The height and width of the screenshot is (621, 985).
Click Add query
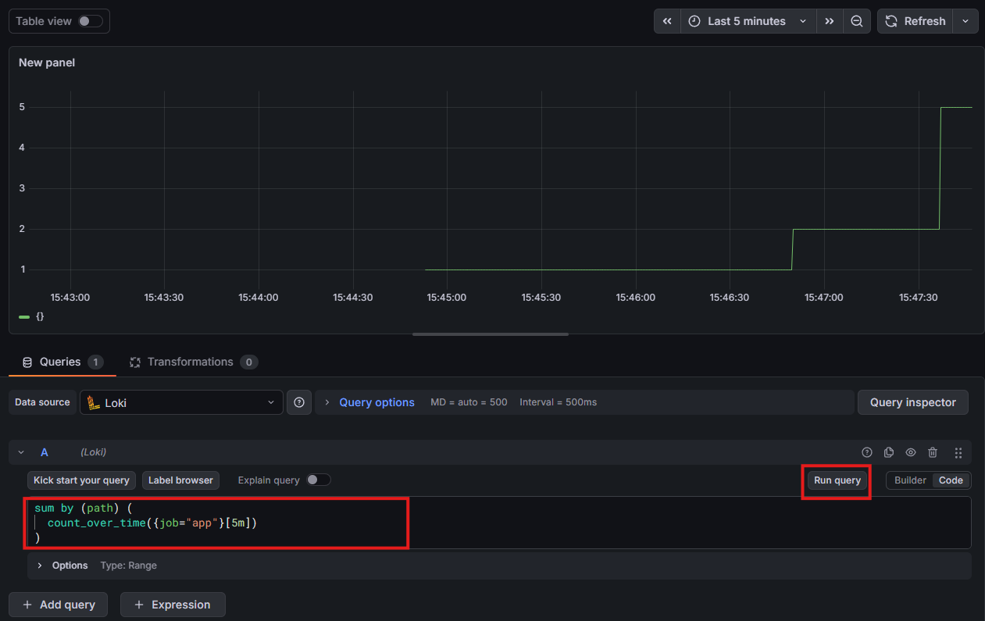tap(59, 605)
